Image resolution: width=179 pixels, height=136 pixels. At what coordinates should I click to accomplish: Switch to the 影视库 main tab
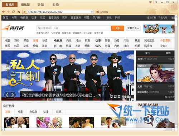10,5
